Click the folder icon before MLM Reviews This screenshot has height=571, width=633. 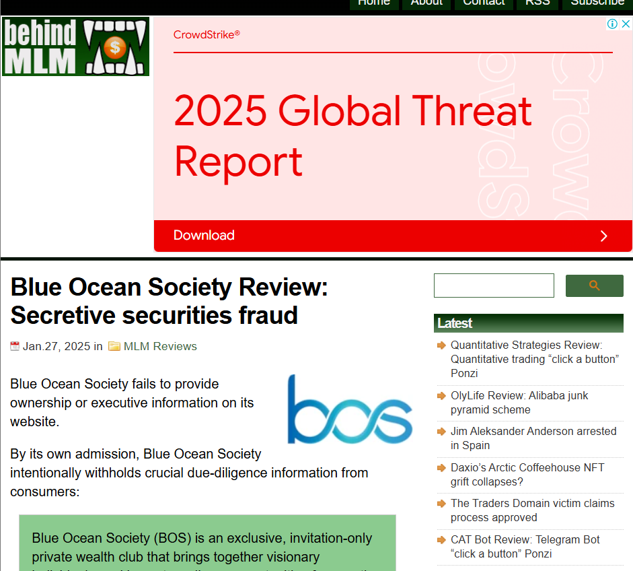114,346
